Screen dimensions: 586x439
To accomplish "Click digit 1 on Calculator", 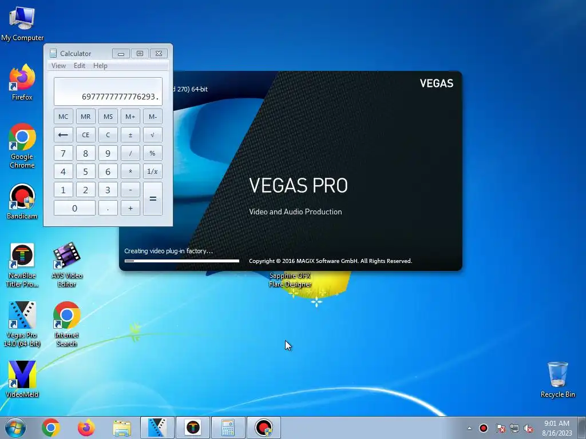I will 63,190.
